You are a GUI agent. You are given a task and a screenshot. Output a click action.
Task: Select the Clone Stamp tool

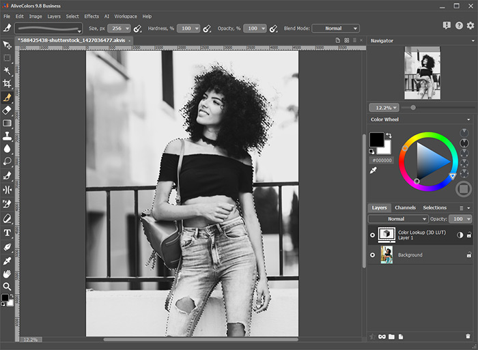coord(7,136)
